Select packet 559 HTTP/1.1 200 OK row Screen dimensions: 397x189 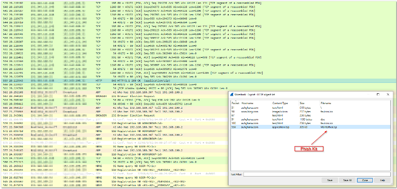[198, 81]
